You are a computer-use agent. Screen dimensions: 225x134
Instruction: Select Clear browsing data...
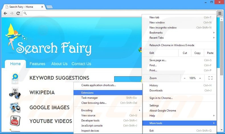point(108,103)
